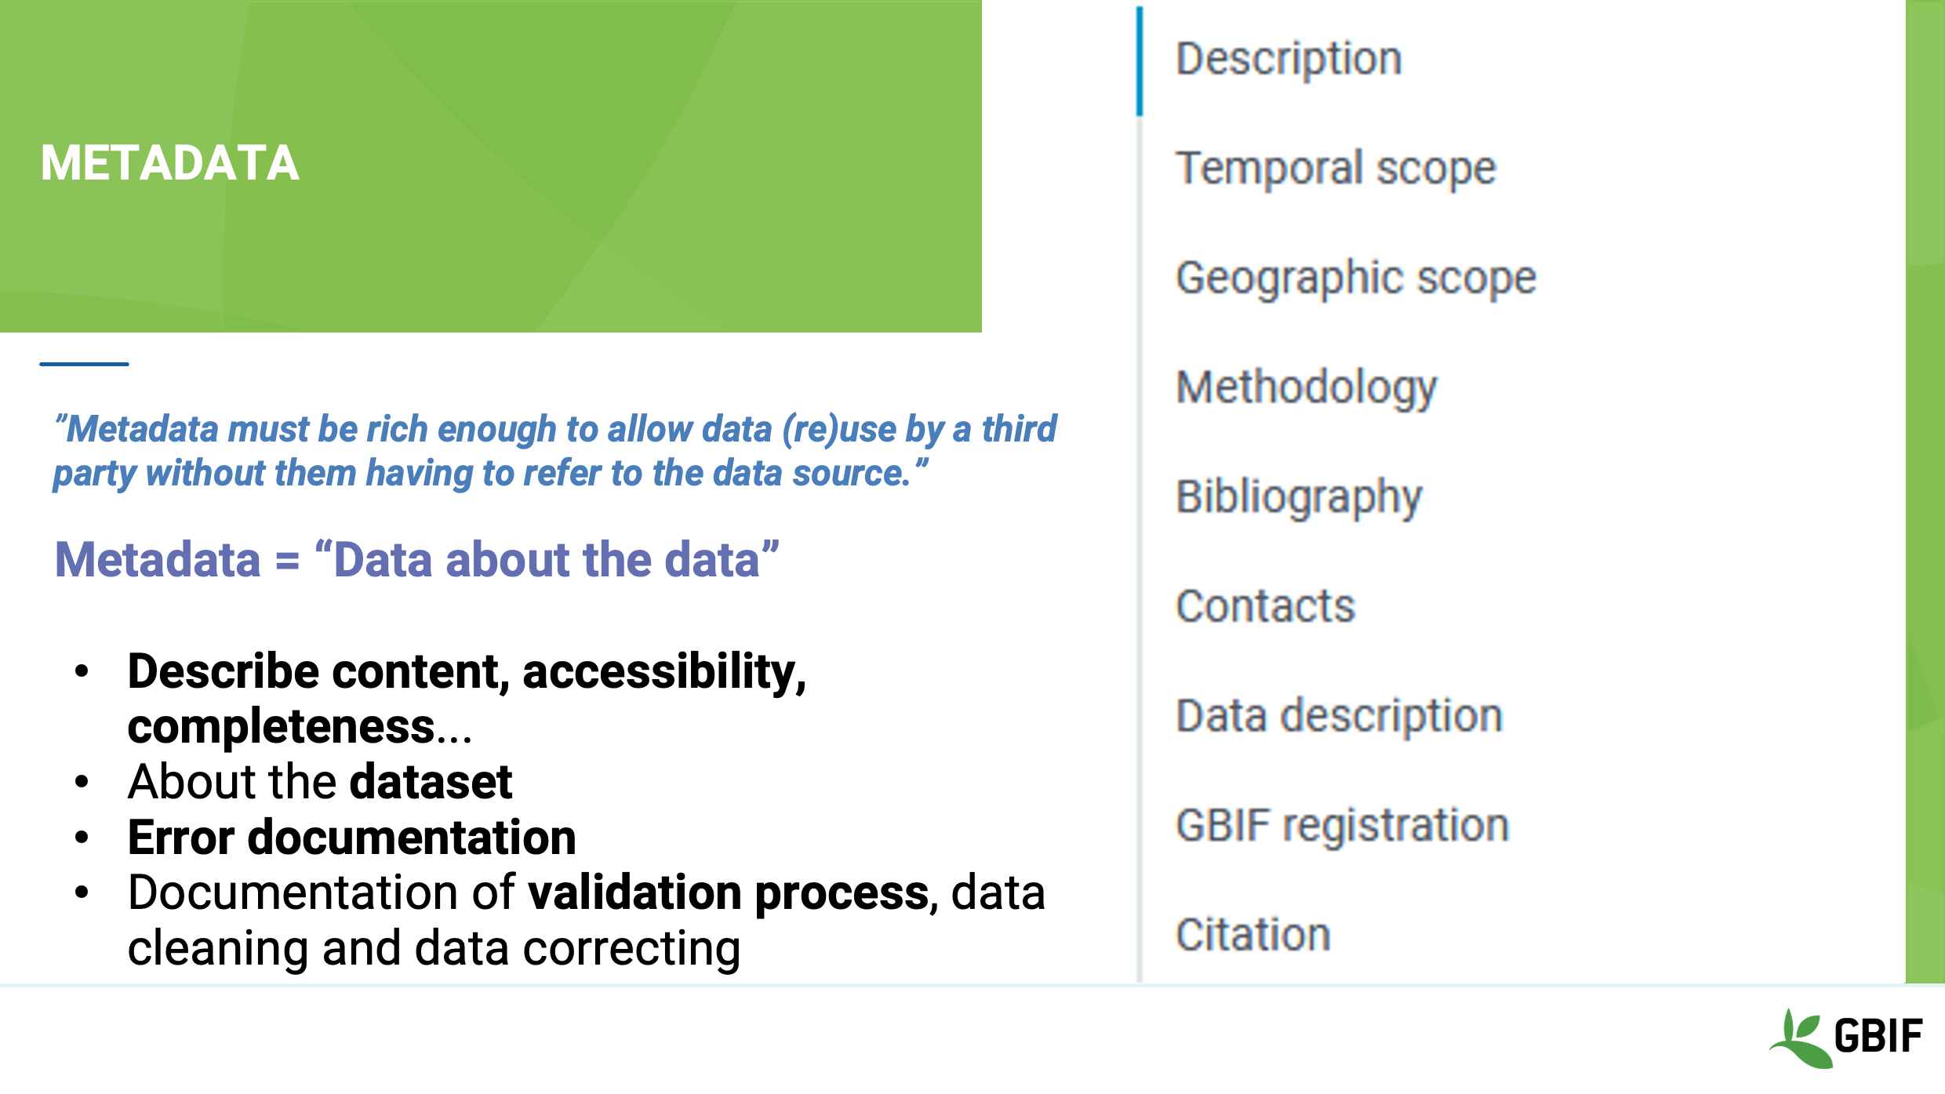Select Contacts from the side menu

[x=1265, y=606]
